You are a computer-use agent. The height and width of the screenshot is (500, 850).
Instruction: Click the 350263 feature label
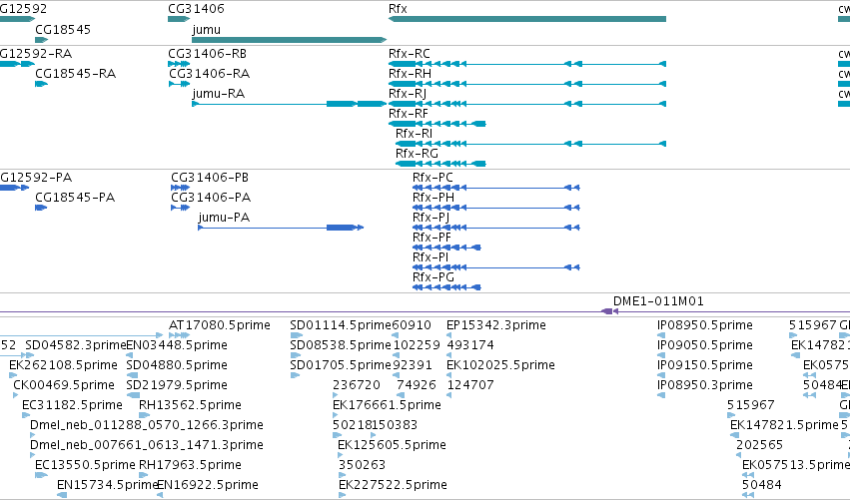(x=363, y=466)
